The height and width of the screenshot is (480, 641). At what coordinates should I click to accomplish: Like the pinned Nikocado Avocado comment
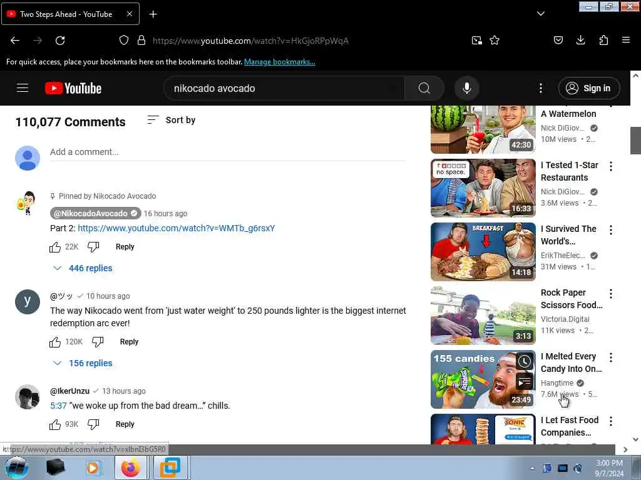click(55, 247)
